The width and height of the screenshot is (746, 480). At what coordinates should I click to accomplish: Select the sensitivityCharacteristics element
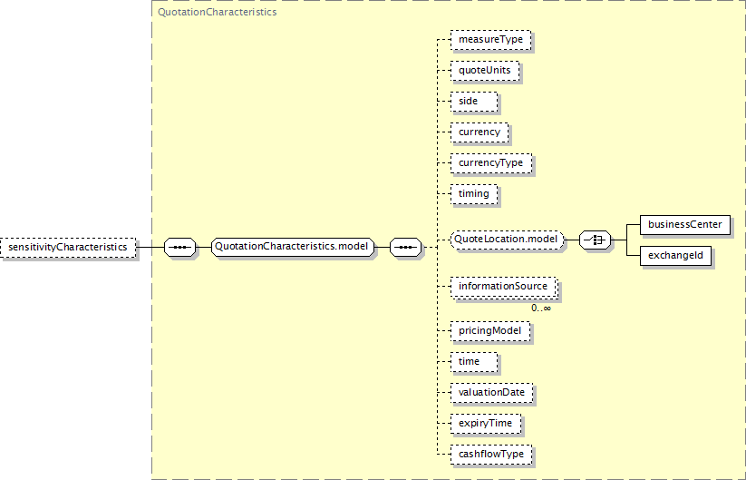[x=68, y=247]
